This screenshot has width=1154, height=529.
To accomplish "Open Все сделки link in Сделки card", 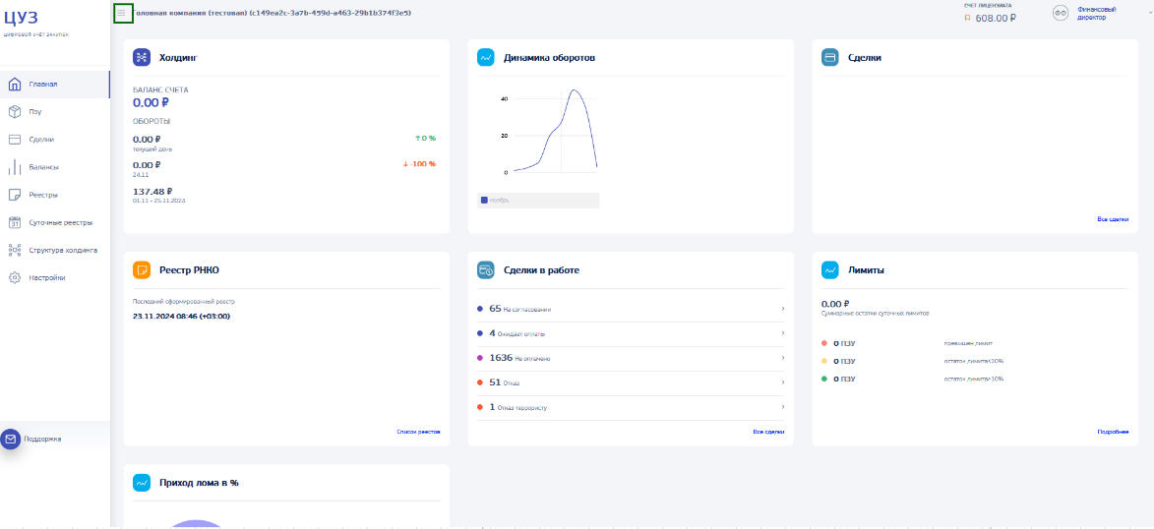I will 1112,219.
